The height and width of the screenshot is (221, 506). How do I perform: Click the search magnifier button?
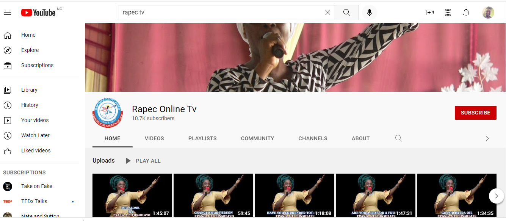tap(347, 13)
